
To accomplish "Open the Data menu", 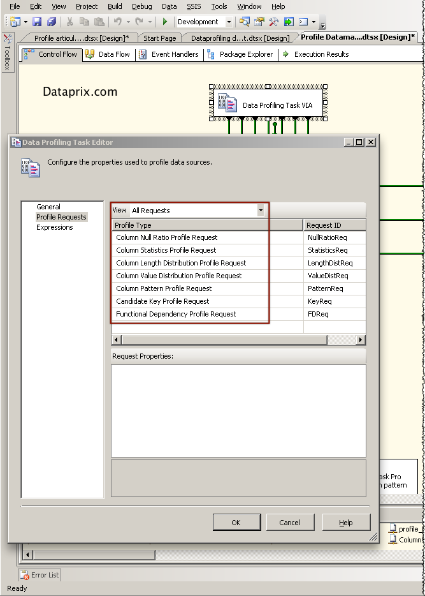I will coord(169,6).
